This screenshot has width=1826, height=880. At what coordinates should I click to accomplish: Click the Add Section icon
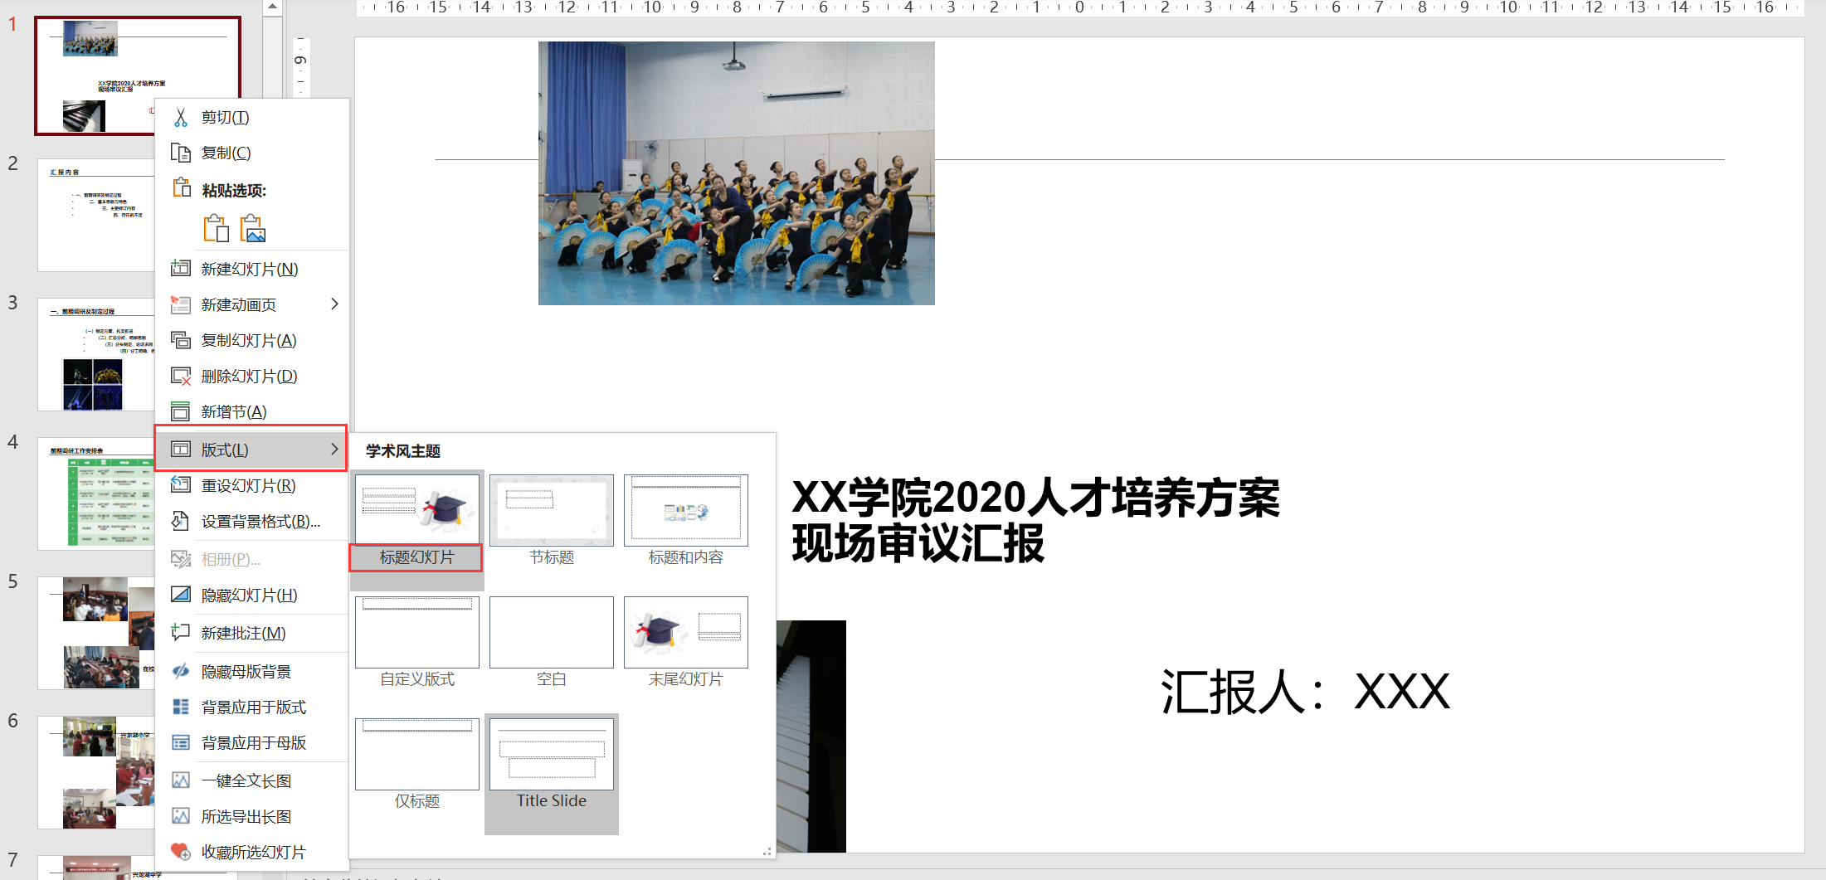(x=180, y=411)
